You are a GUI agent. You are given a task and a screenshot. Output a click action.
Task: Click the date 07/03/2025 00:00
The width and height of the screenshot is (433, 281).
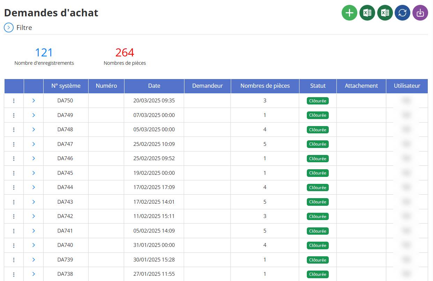click(154, 115)
